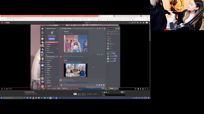204x114 pixels.
Task: Mute the YouTube player volume
Action: coord(7,89)
